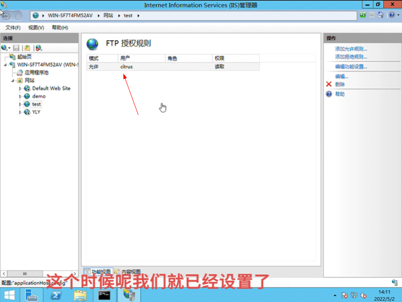Click the Create Connection globe icon
This screenshot has width=402, height=302.
pyautogui.click(x=5, y=48)
